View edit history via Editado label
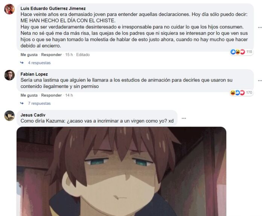This screenshot has width=262, height=216. [83, 55]
